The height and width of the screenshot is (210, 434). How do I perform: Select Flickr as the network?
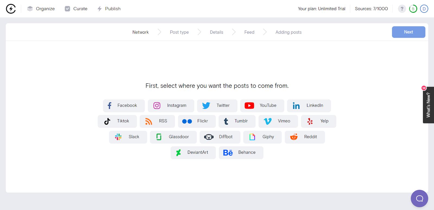click(x=197, y=121)
